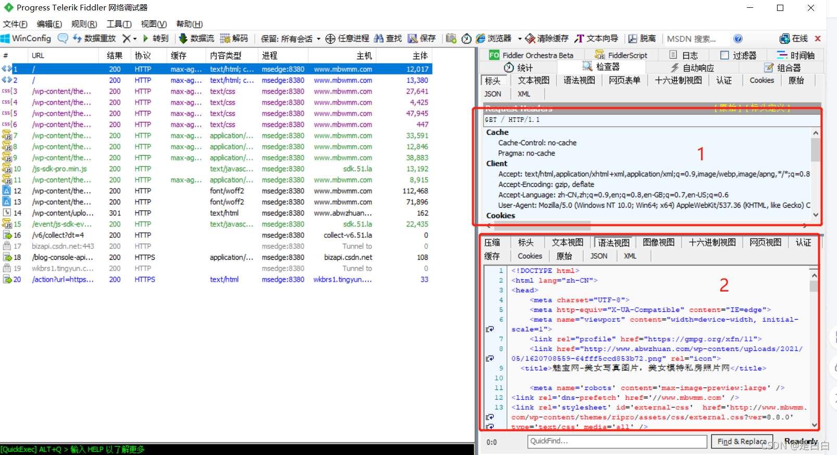Screen dimensions: 837x455
Task: Open the 浏览器 dropdown arrow
Action: [x=520, y=39]
